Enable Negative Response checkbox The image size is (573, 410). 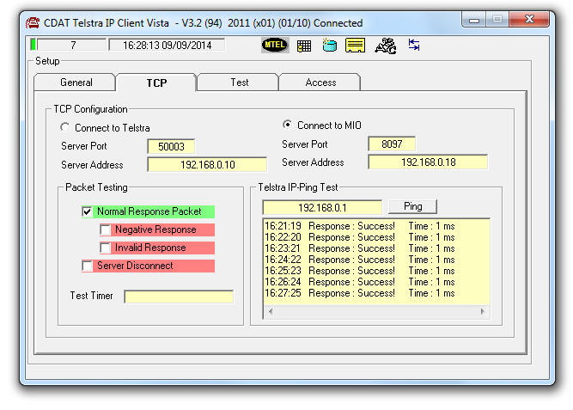106,229
